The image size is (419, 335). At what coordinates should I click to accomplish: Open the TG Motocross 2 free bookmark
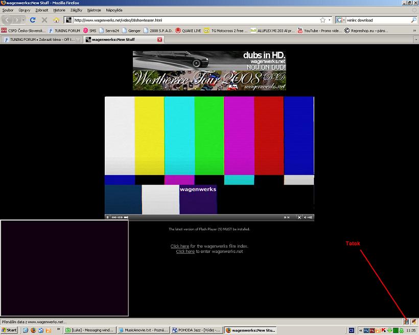click(226, 31)
